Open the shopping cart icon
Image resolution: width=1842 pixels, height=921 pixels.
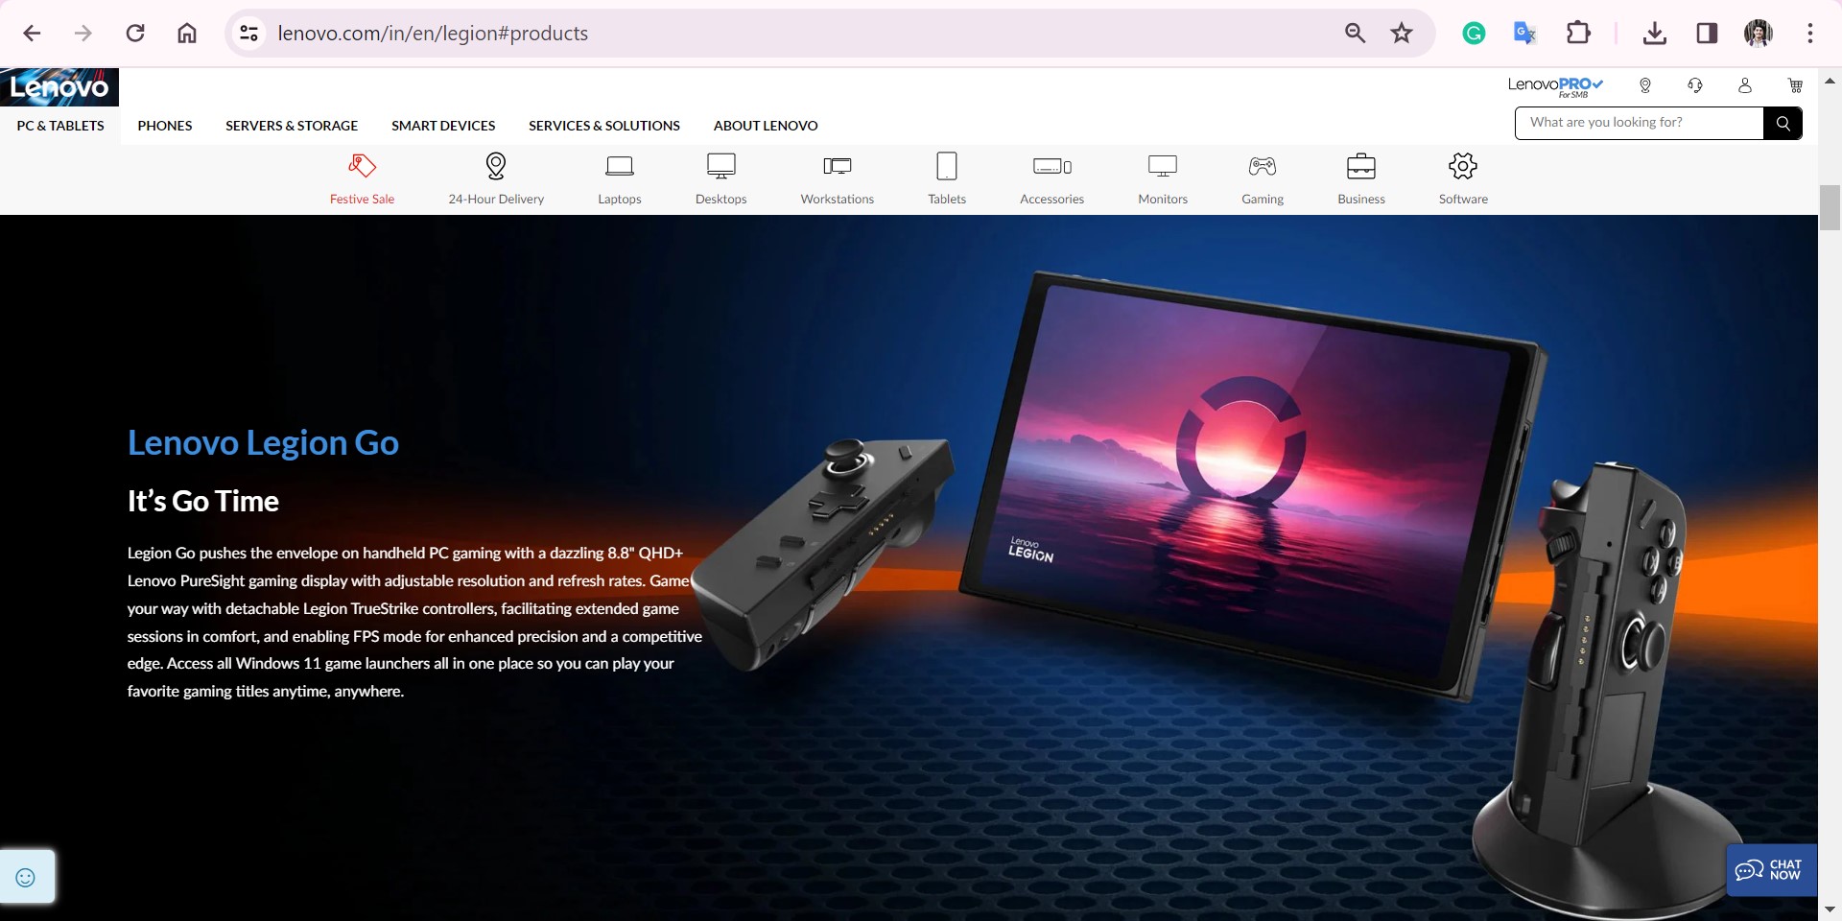pyautogui.click(x=1795, y=85)
